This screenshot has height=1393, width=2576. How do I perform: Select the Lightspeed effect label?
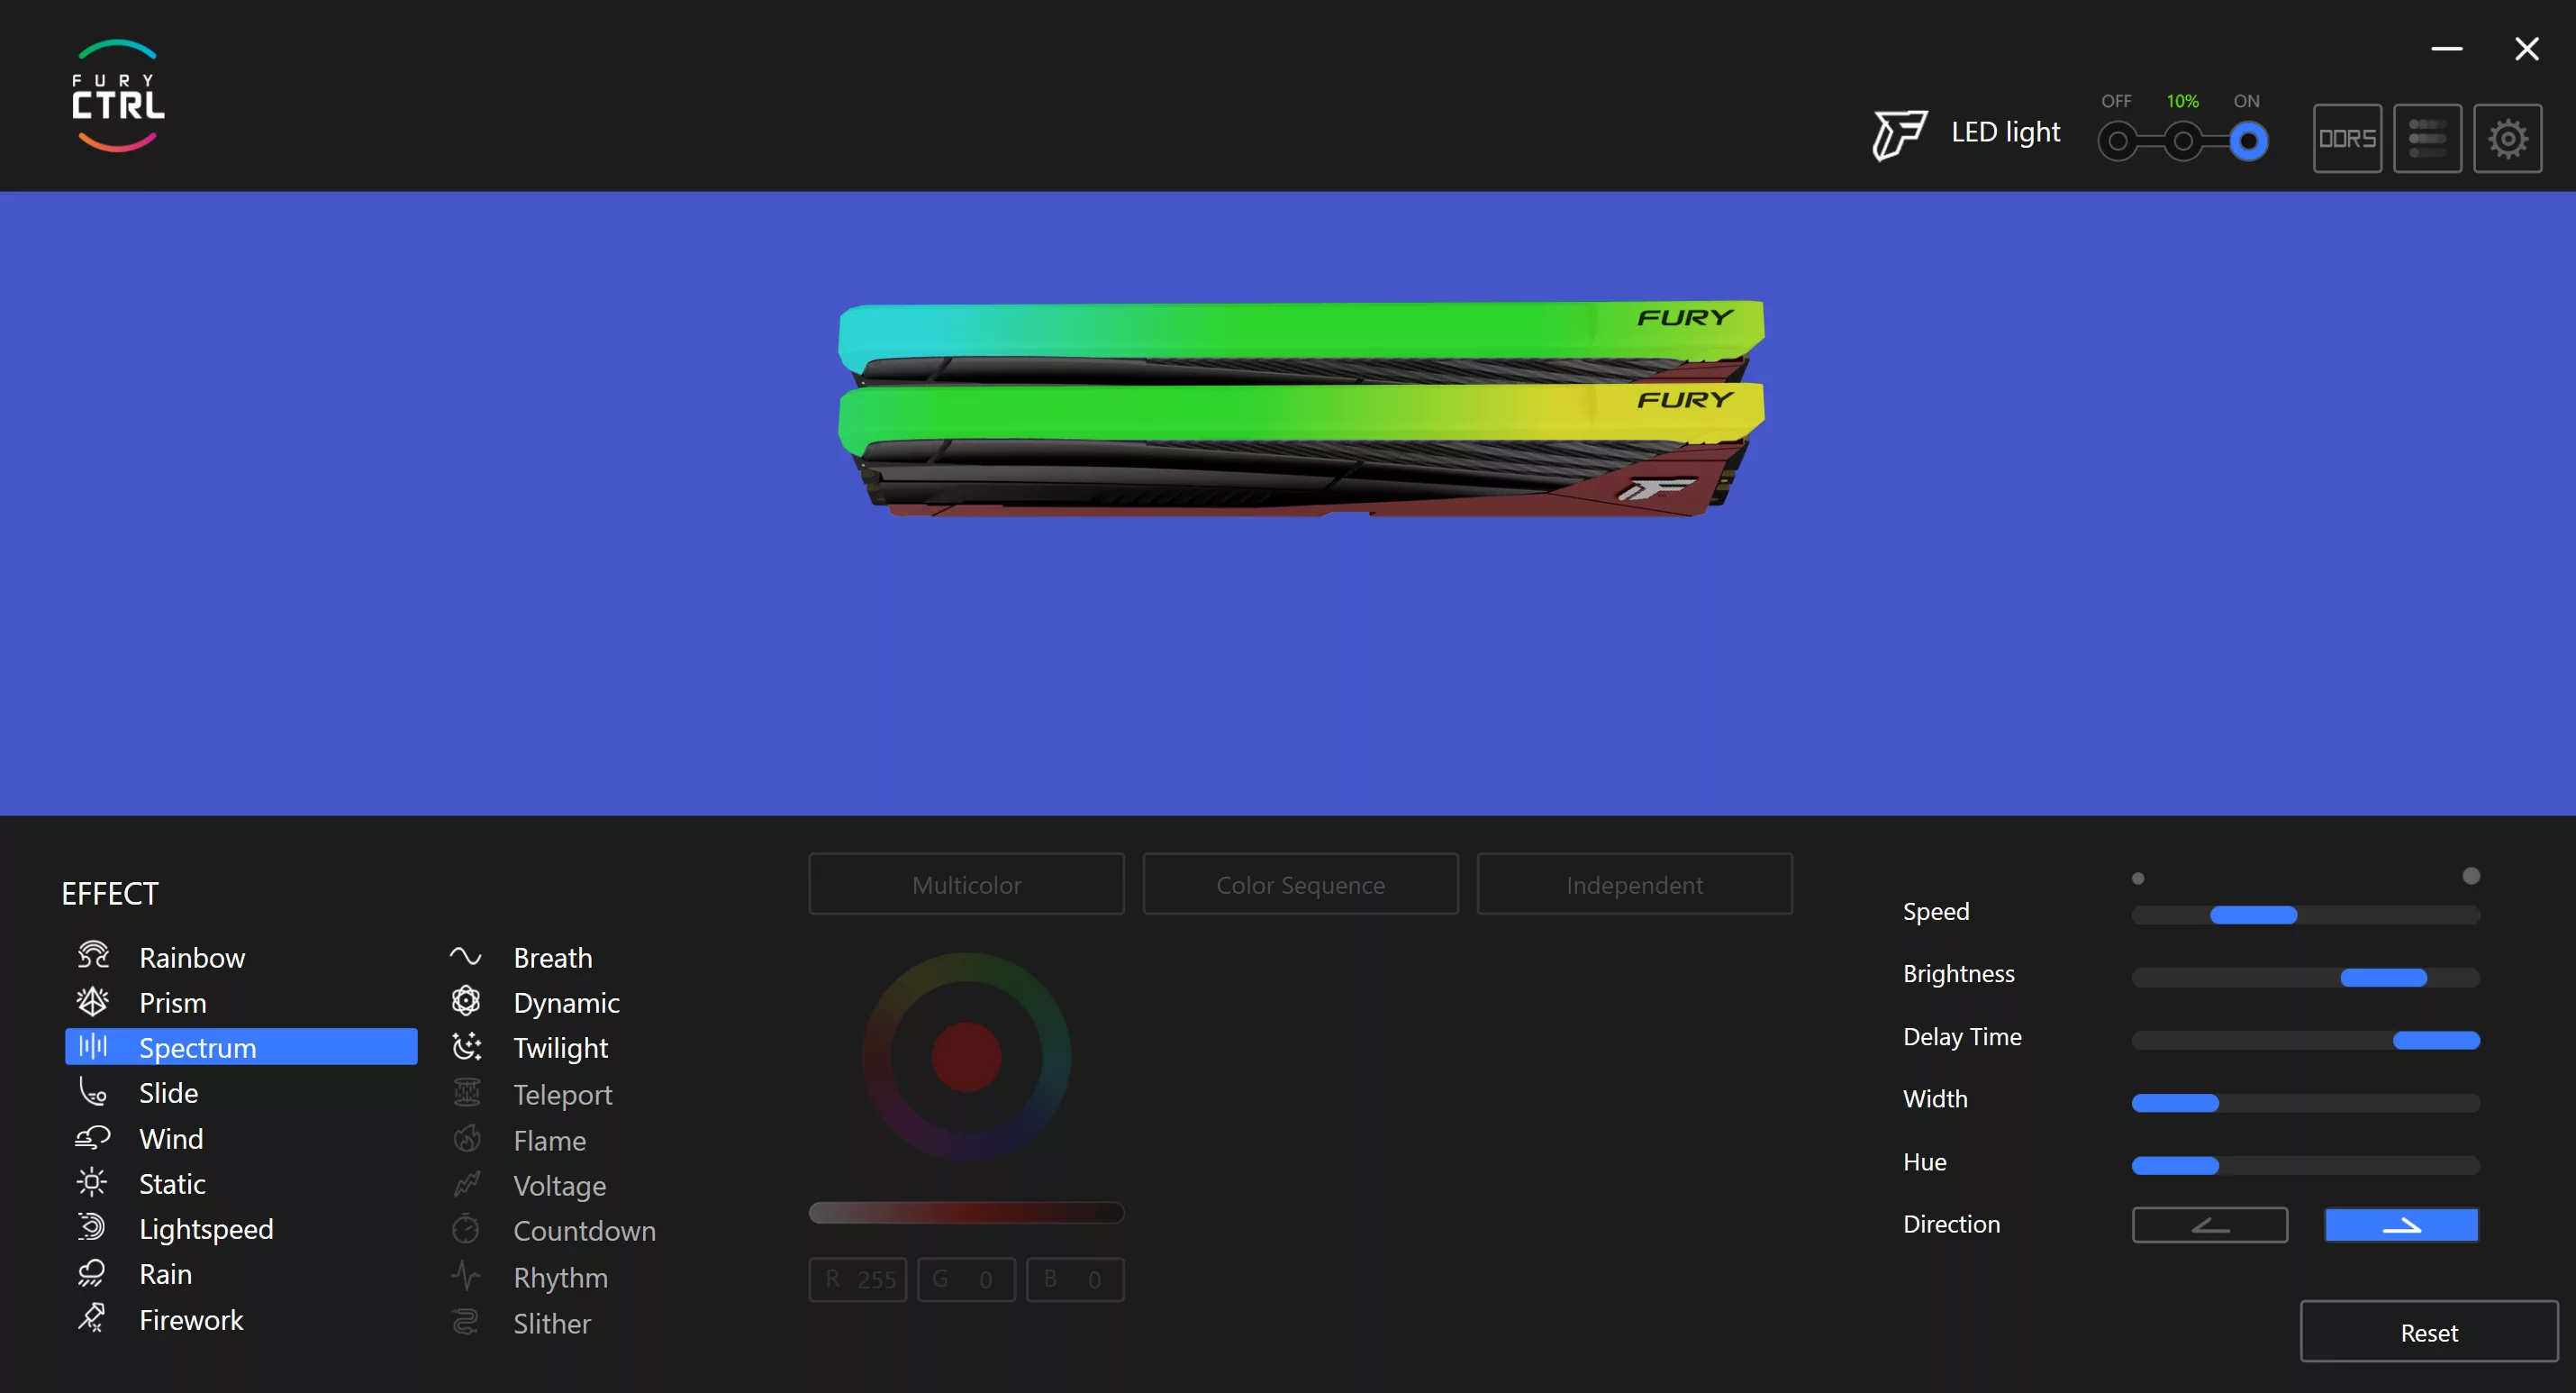tap(206, 1229)
